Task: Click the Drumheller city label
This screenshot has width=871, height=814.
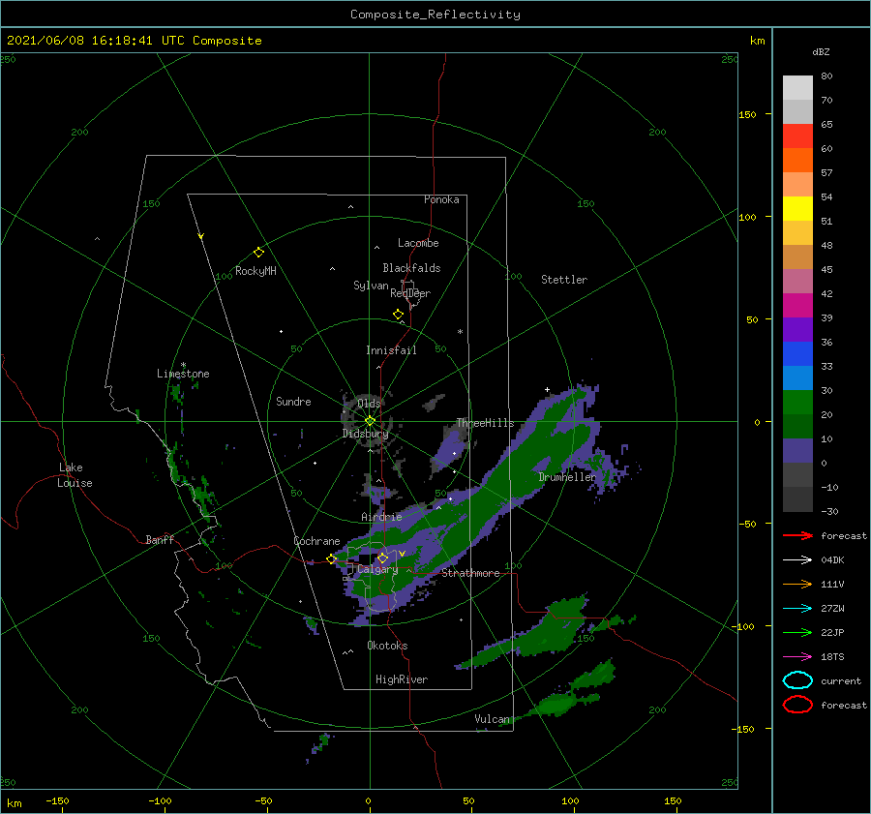Action: [567, 477]
